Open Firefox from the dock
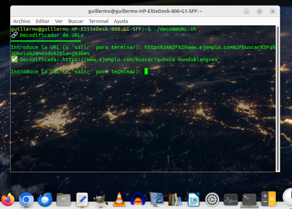This screenshot has height=209, width=292. 8,199
